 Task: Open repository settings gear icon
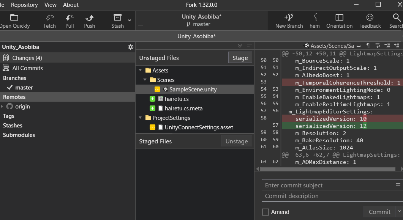pyautogui.click(x=131, y=47)
